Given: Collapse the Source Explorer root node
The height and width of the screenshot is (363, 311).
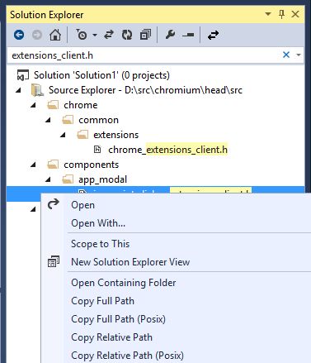Looking at the screenshot, I should click(x=18, y=90).
